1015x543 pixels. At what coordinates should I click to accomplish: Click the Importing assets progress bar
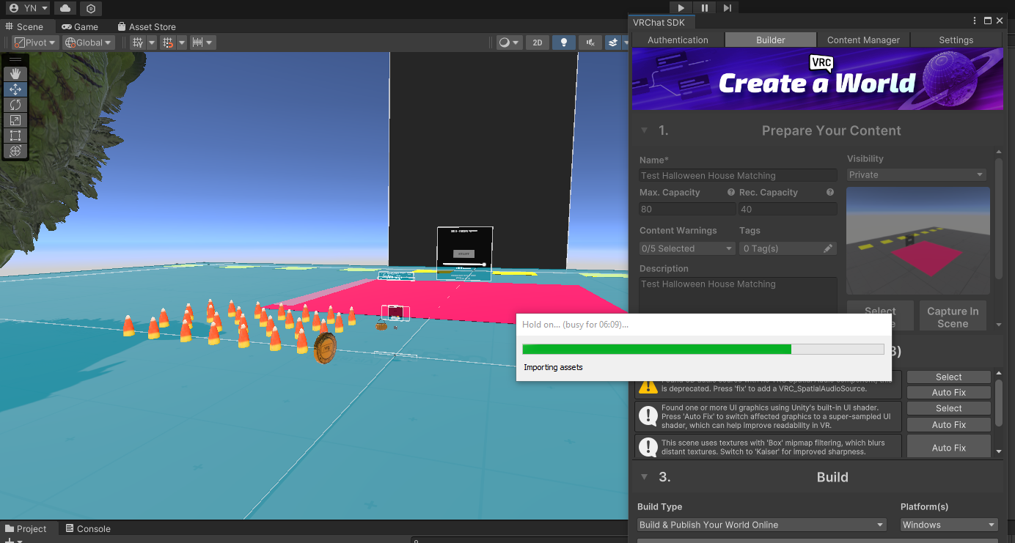point(703,349)
